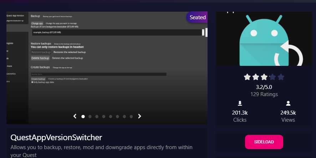This screenshot has width=316, height=158.
Task: Click the app description paragraph
Action: [x=101, y=151]
